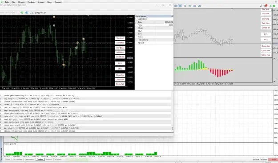The image size is (278, 163).
Task: Click the blue round icon in tester toolbar
Action: click(x=27, y=12)
